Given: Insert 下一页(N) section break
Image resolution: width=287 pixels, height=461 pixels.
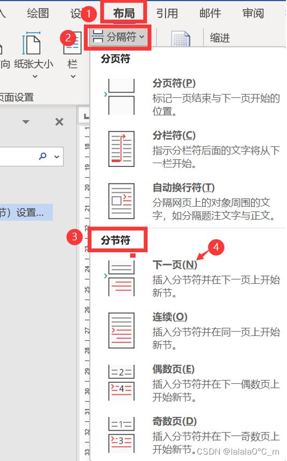Looking at the screenshot, I should 189,278.
